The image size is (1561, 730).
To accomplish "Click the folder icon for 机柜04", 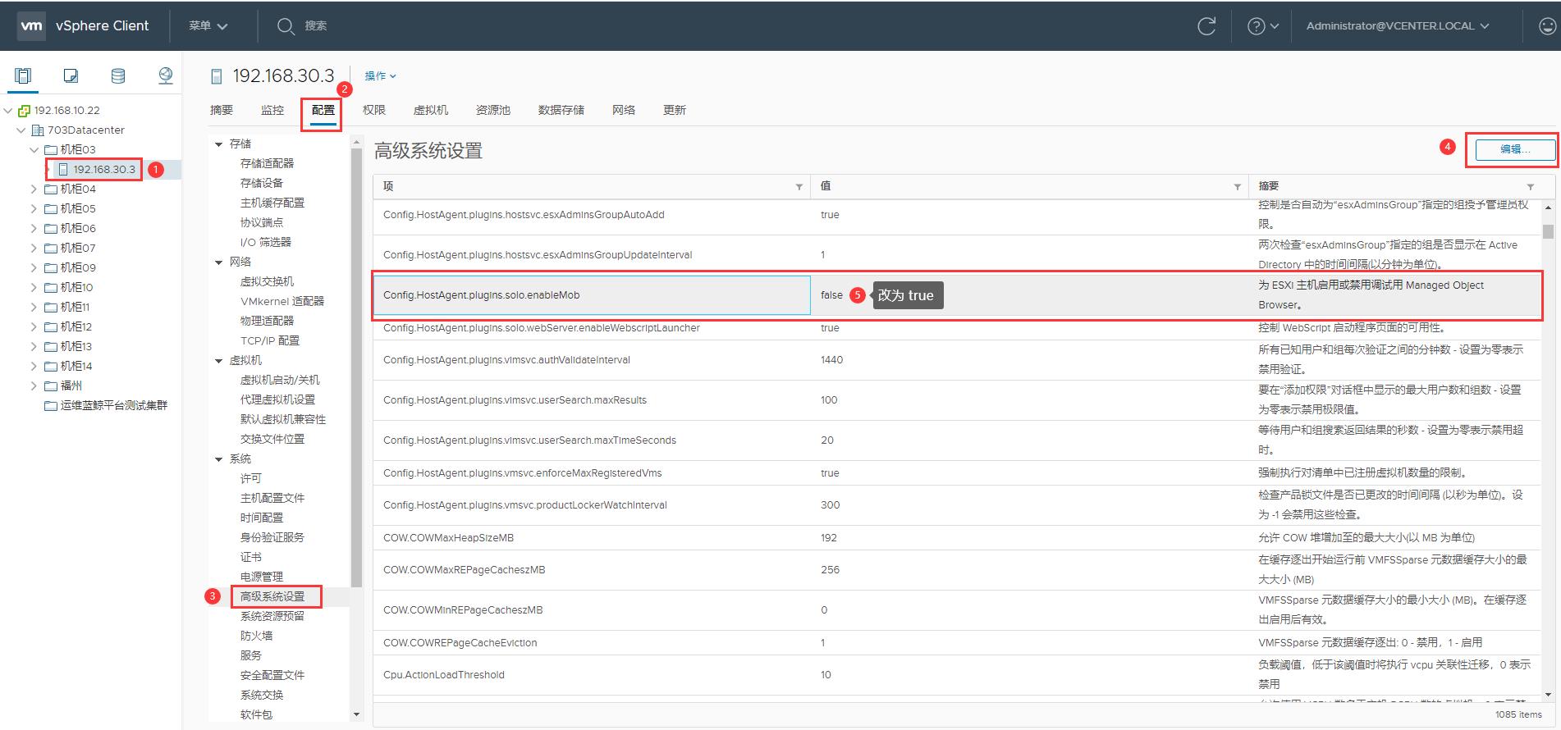I will 51,189.
